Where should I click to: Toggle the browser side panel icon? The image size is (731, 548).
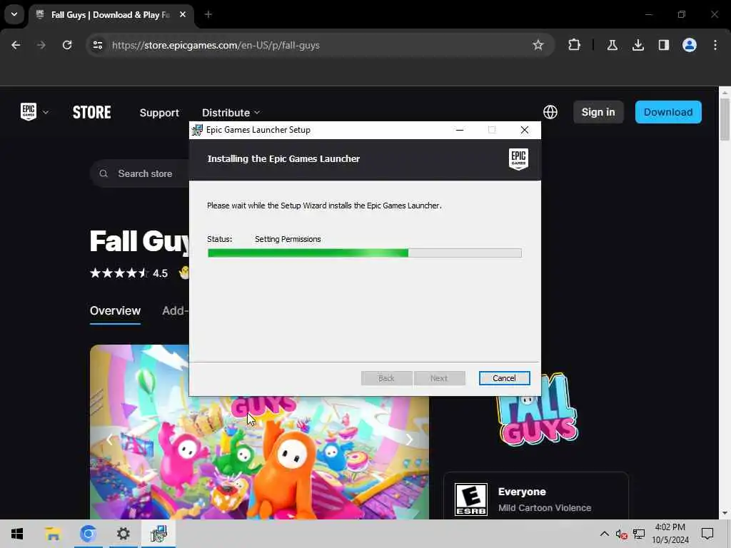tap(664, 45)
